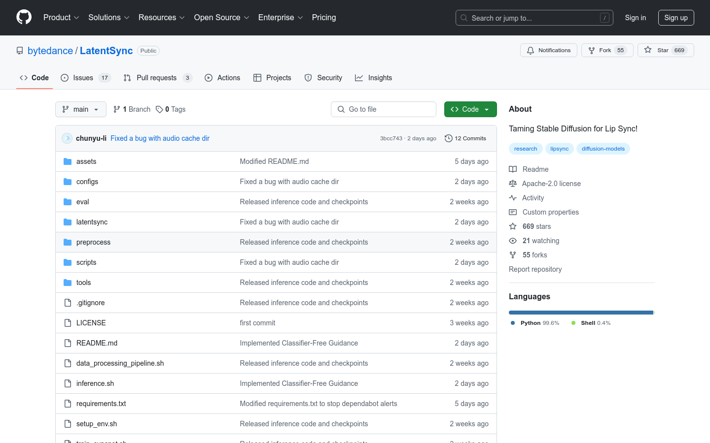
Task: Click the commit history clock icon
Action: click(x=448, y=138)
